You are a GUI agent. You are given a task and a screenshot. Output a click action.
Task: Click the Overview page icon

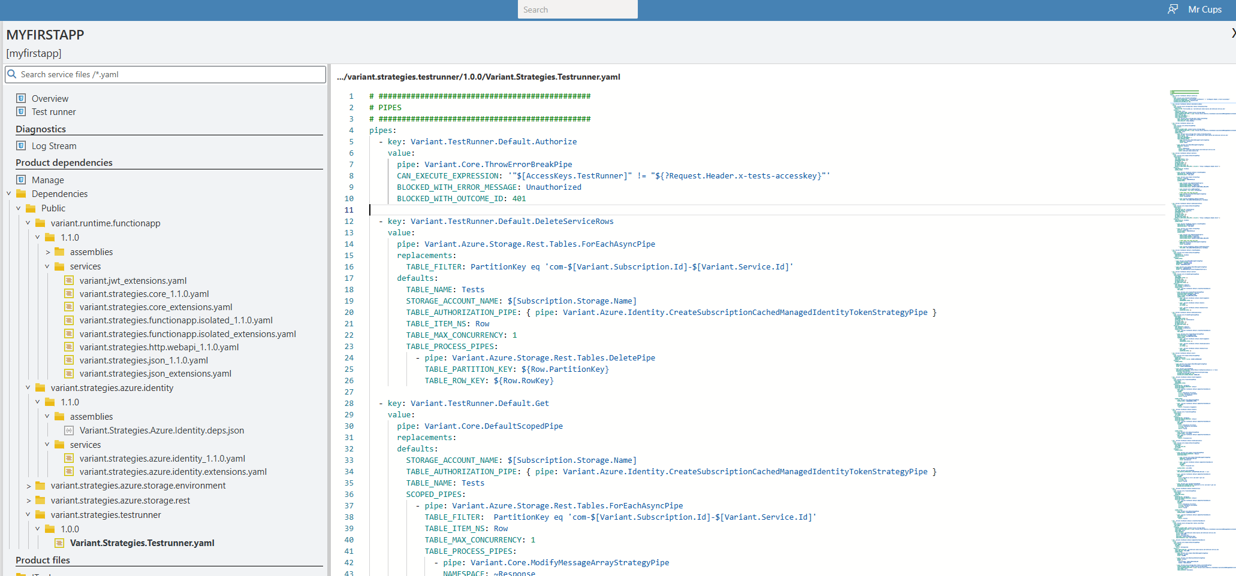21,98
